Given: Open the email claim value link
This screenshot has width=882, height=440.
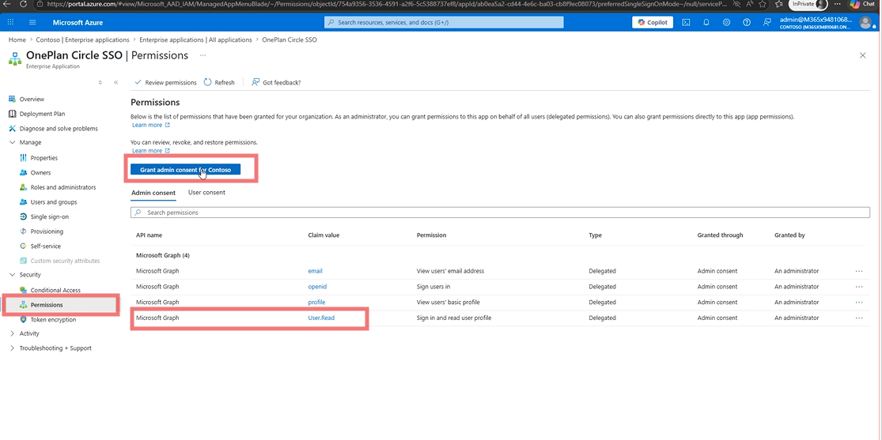Looking at the screenshot, I should tap(315, 271).
